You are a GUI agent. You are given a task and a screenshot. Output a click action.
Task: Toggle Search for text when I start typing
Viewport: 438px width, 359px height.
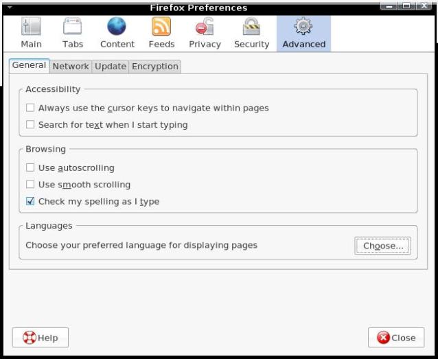coord(30,125)
